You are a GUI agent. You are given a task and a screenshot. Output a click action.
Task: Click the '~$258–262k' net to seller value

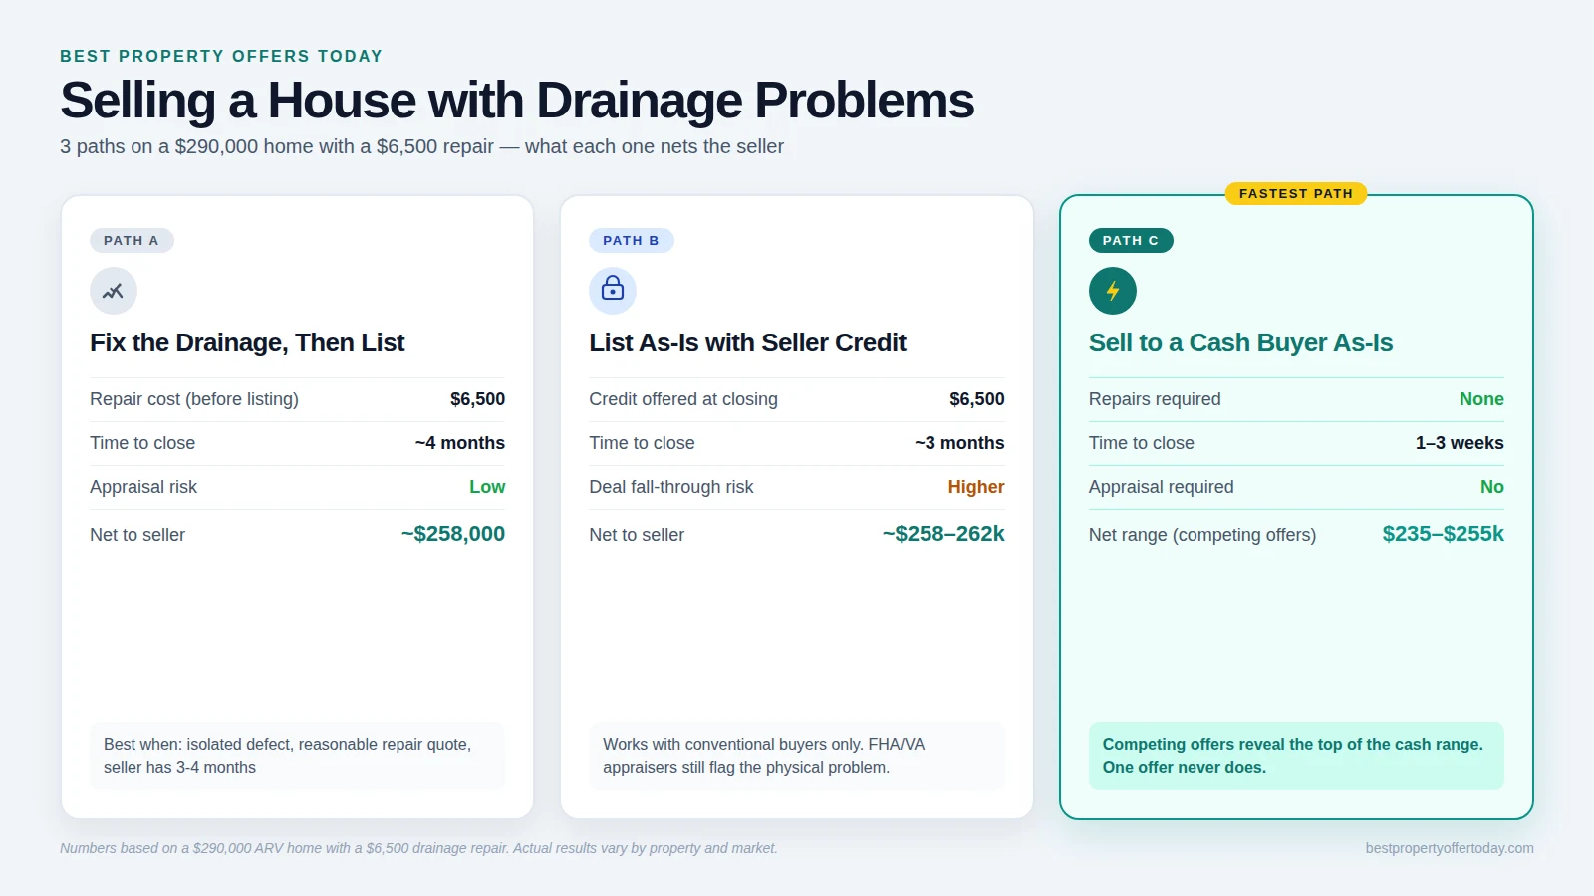tap(943, 534)
